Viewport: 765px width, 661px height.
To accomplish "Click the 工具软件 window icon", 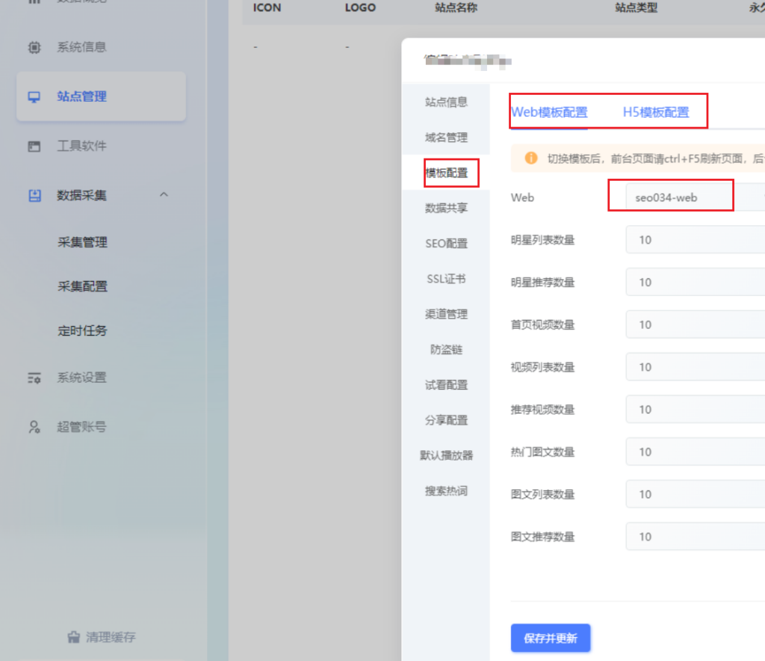I will (34, 146).
